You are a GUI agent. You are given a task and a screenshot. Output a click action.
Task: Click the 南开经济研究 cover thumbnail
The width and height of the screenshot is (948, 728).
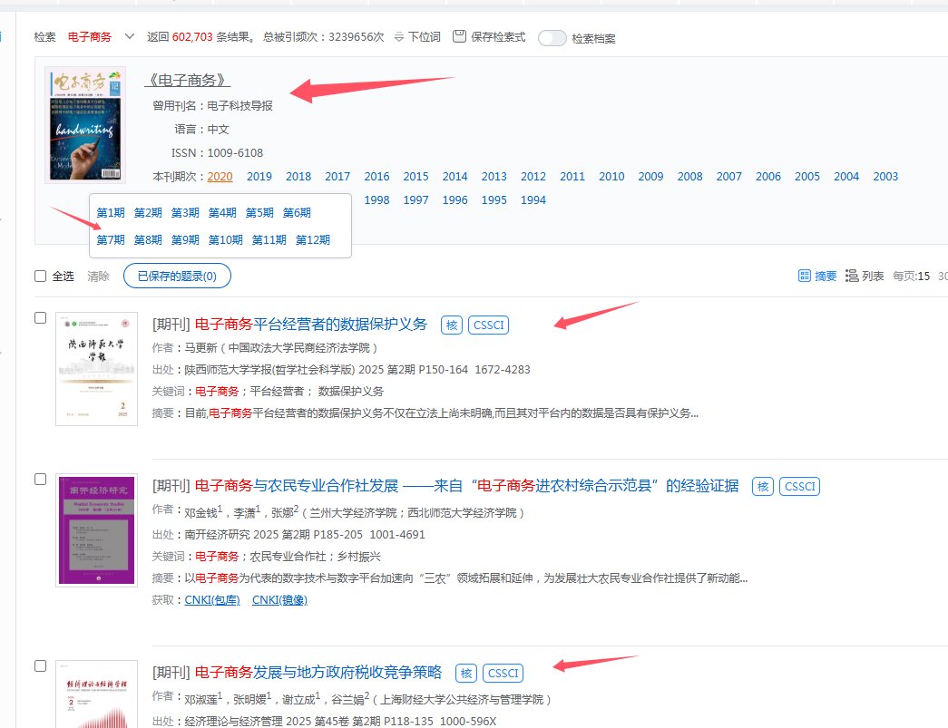pyautogui.click(x=97, y=529)
